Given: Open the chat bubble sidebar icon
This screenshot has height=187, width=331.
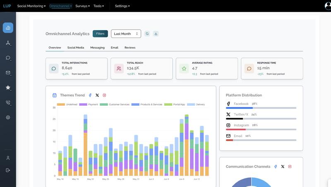Looking at the screenshot, I should [x=8, y=58].
